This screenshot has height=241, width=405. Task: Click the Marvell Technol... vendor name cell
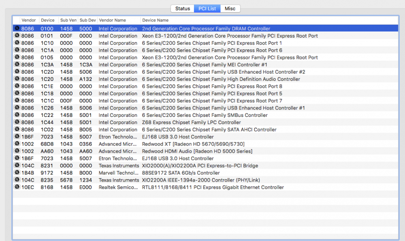[x=118, y=173]
